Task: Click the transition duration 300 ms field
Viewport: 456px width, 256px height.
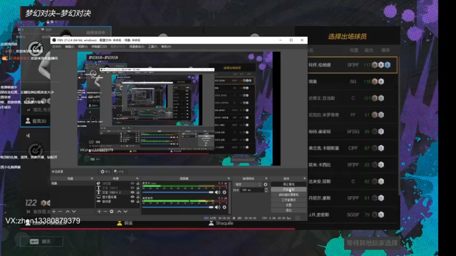Action: (x=251, y=190)
